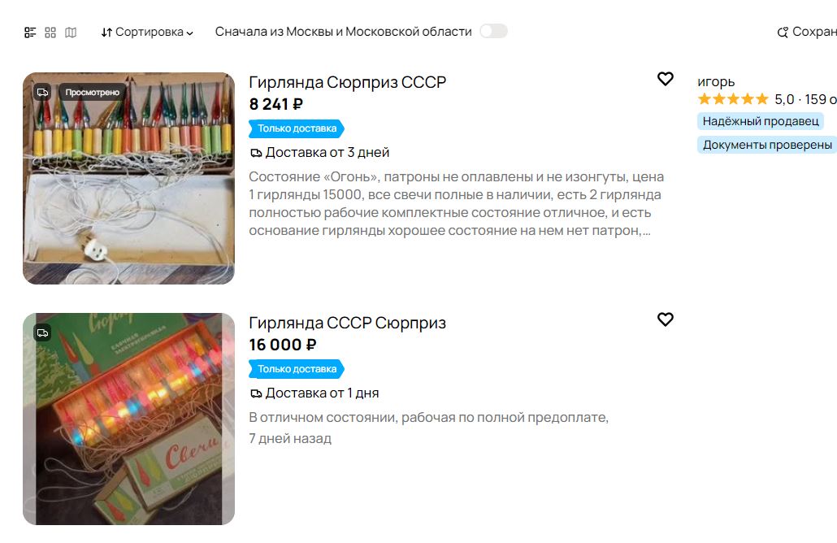Open Гирлянда СССР Сюрприз listing title
Screen dimensions: 837x543
[347, 323]
